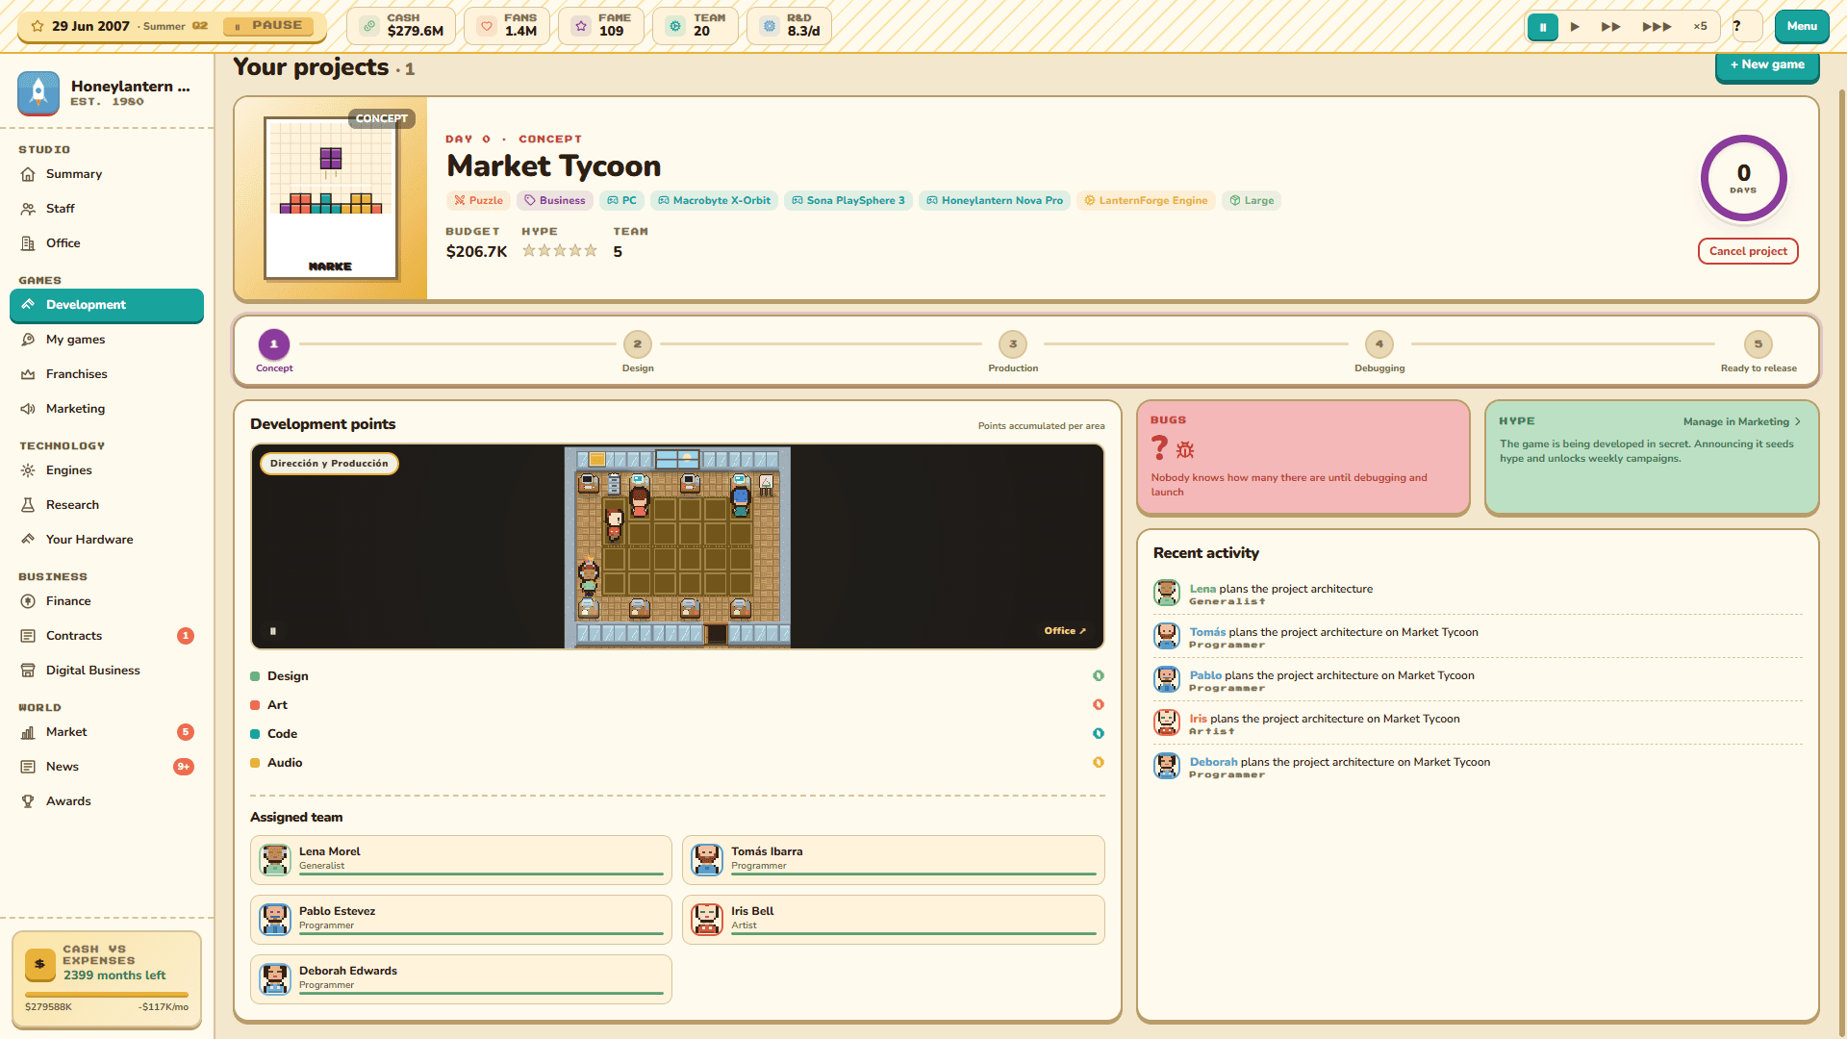Click the Design points green swatch

coord(255,676)
